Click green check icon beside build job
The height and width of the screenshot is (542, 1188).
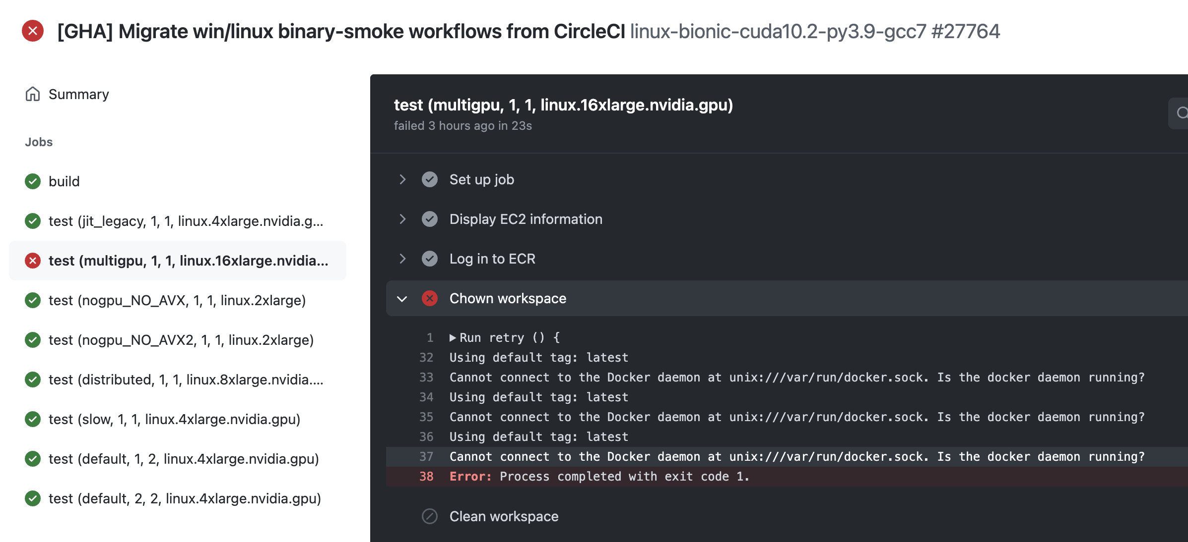tap(33, 181)
